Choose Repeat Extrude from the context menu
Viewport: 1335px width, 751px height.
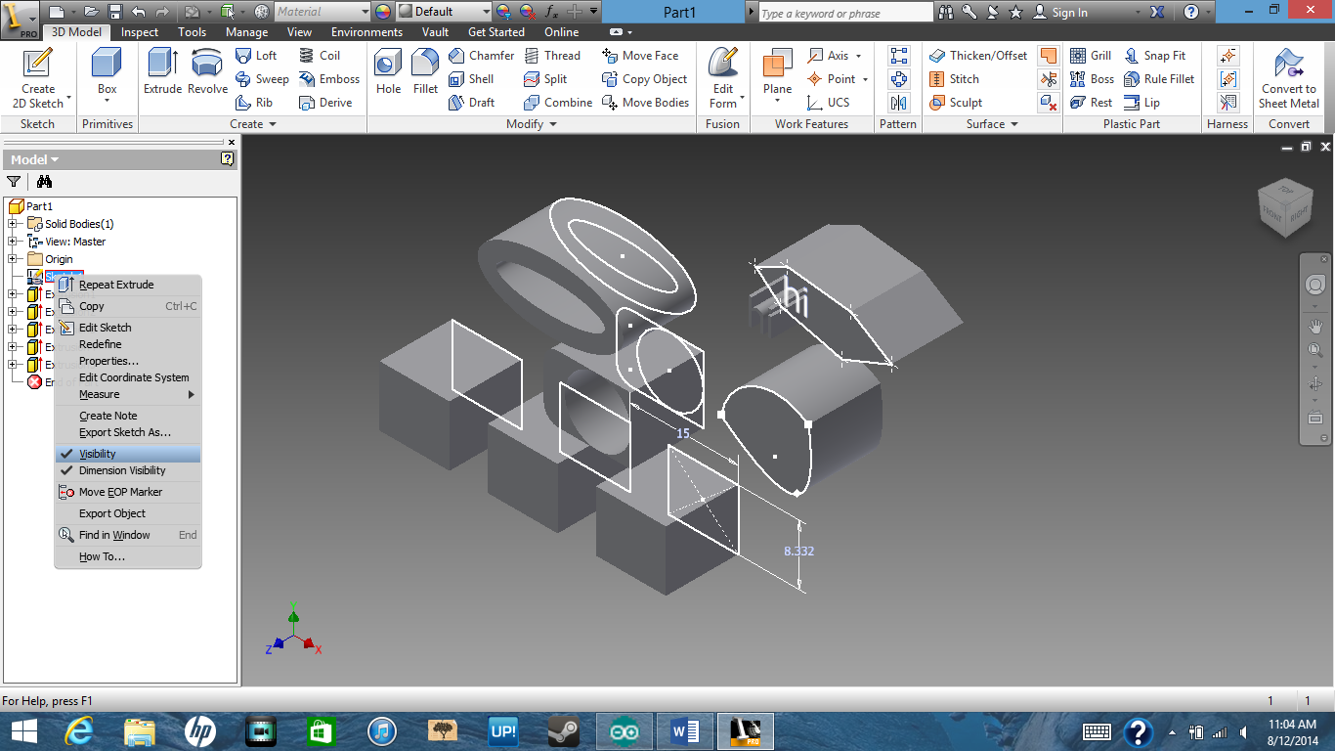118,284
